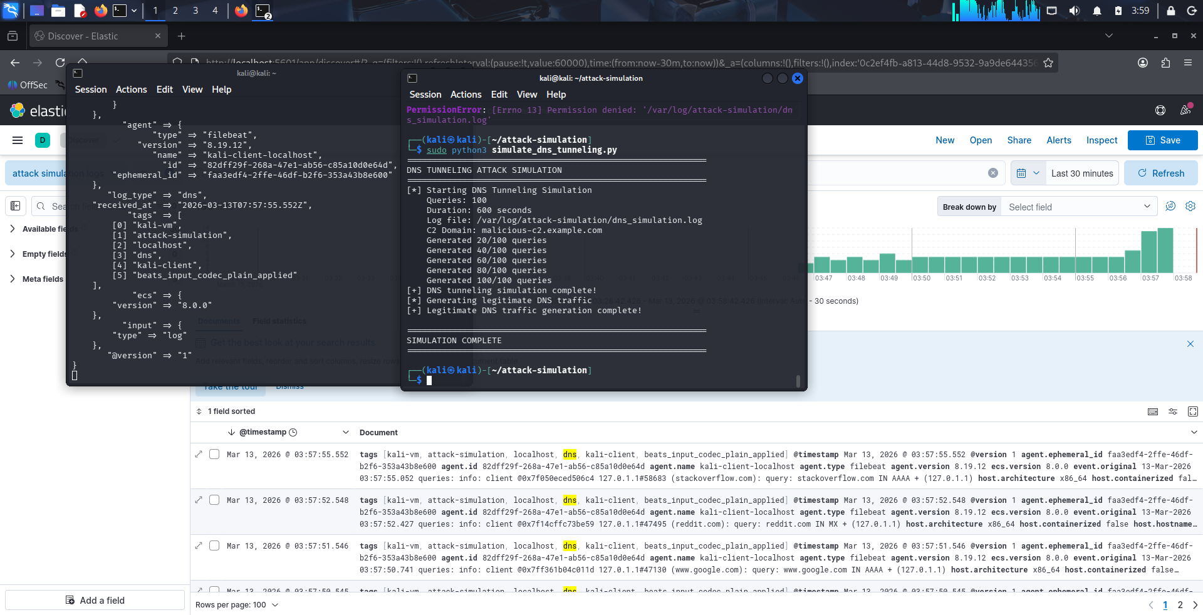The height and width of the screenshot is (615, 1203).
Task: Save the search with the Save button
Action: coord(1163,140)
